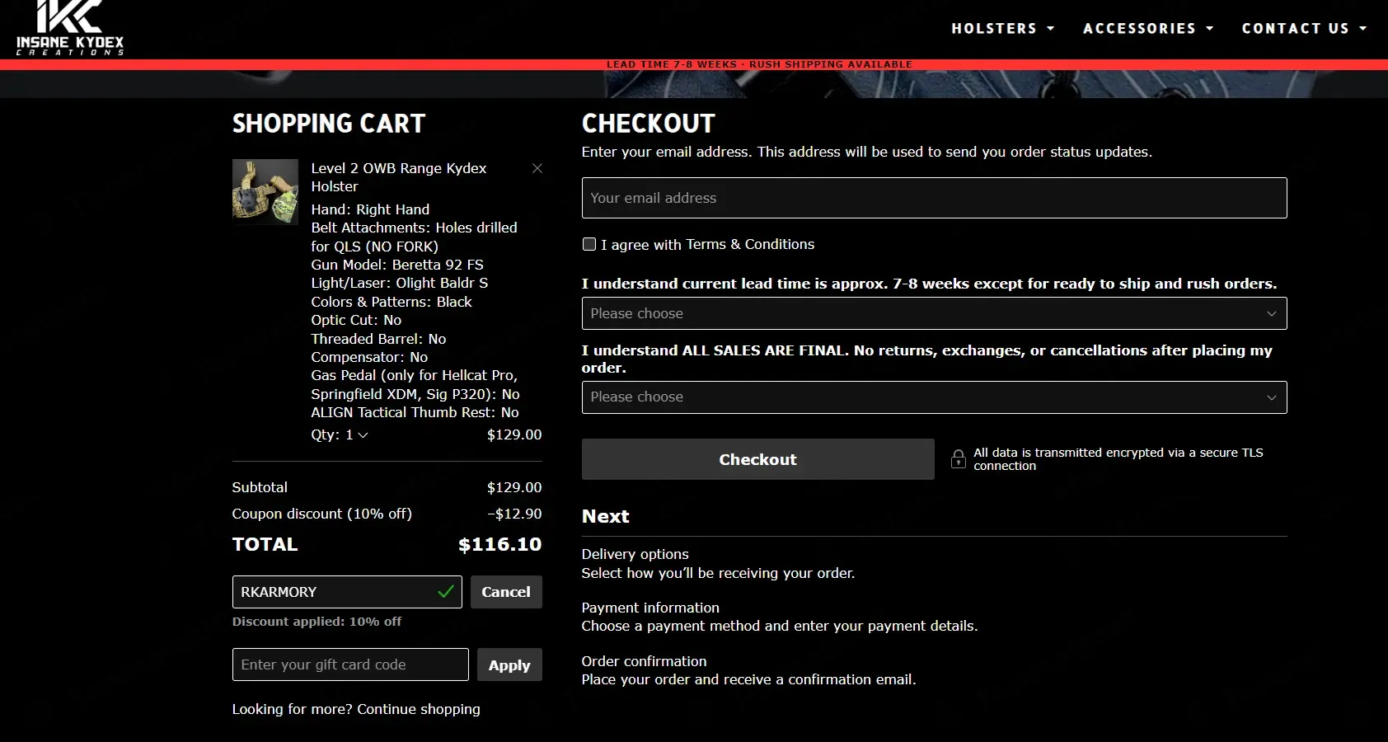Image resolution: width=1388 pixels, height=742 pixels.
Task: Check the Terms & Conditions agreement box
Action: (x=589, y=244)
